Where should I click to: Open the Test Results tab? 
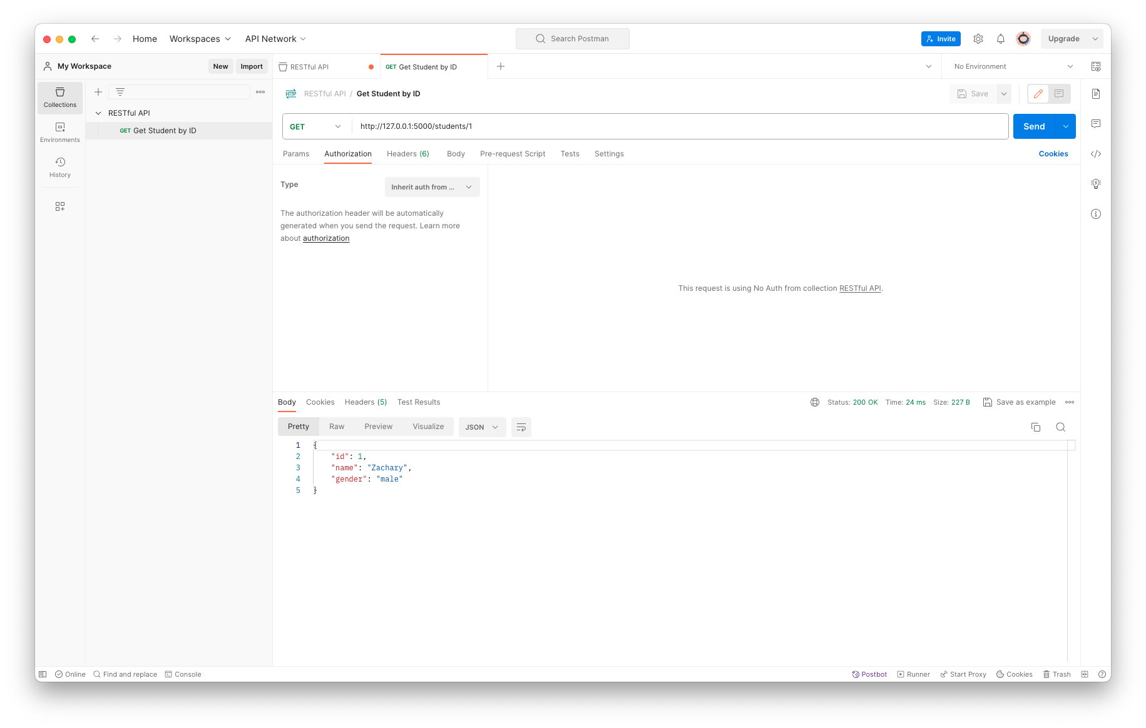pos(419,402)
